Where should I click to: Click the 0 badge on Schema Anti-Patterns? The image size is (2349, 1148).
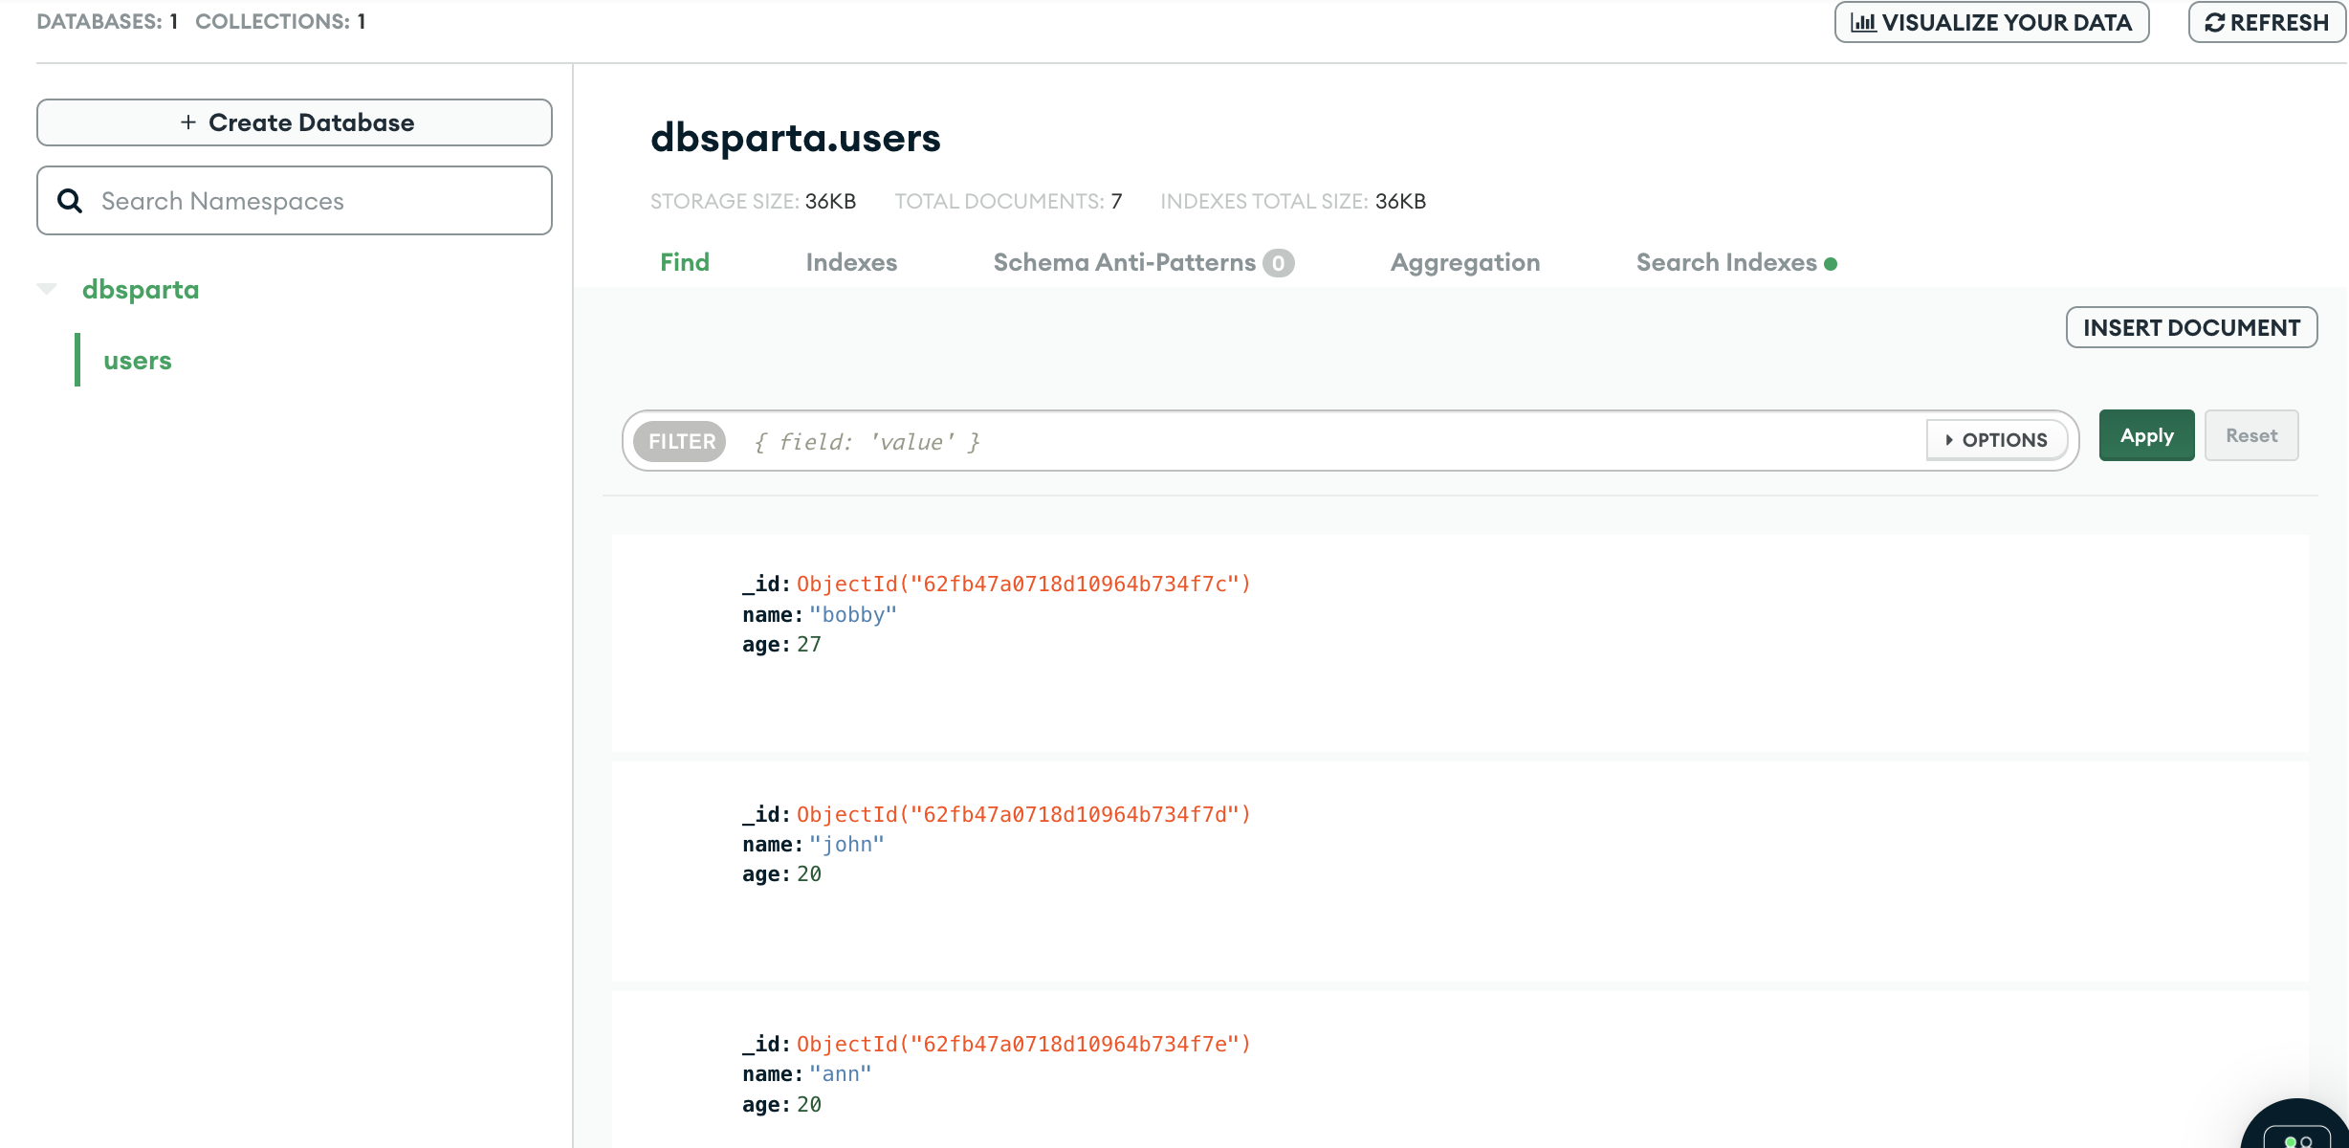click(1278, 263)
